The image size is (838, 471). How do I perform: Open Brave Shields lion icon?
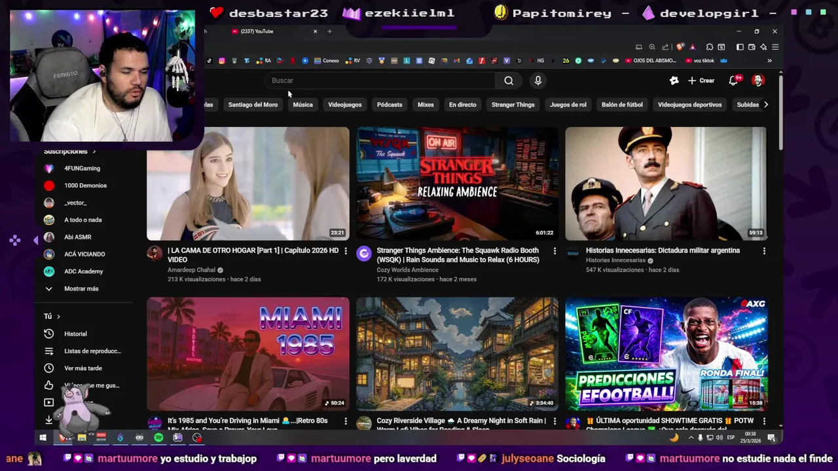tap(680, 47)
